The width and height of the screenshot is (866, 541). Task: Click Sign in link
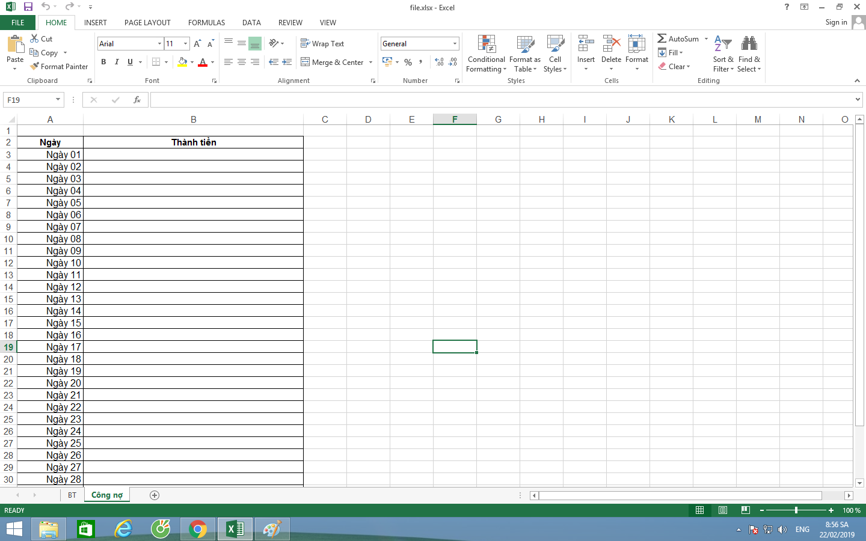pos(836,22)
